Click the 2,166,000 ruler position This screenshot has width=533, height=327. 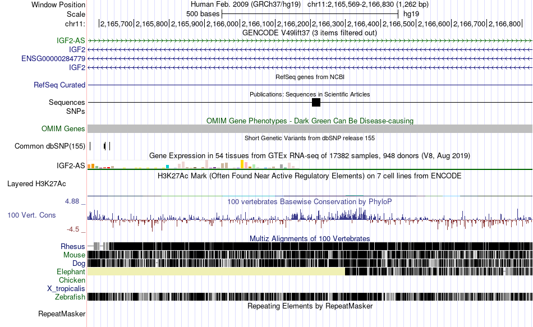click(222, 24)
